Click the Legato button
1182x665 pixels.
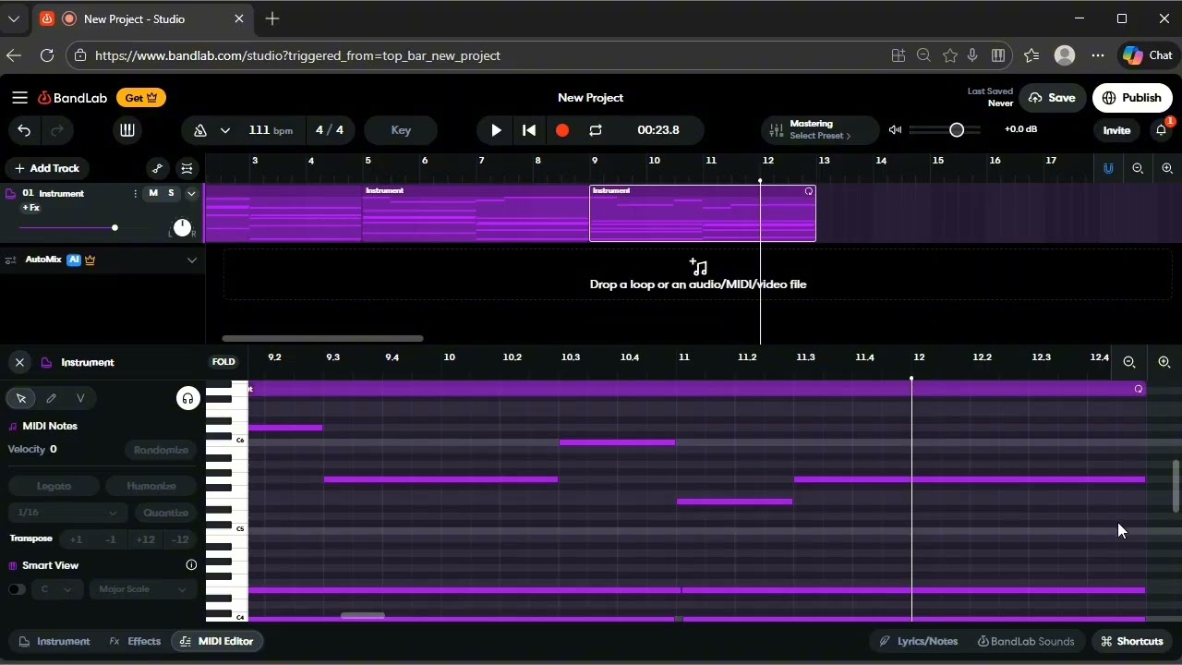(54, 486)
